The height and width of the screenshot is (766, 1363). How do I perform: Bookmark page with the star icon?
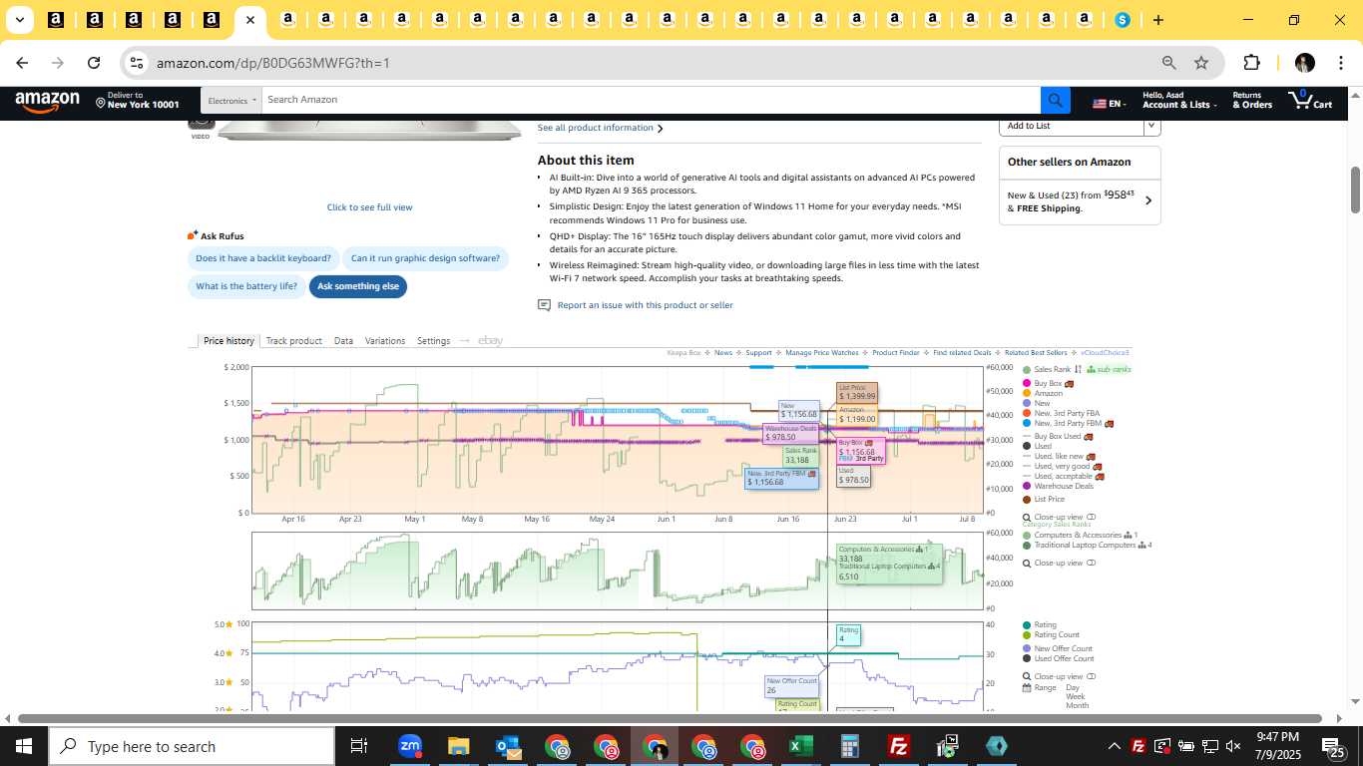(1201, 63)
